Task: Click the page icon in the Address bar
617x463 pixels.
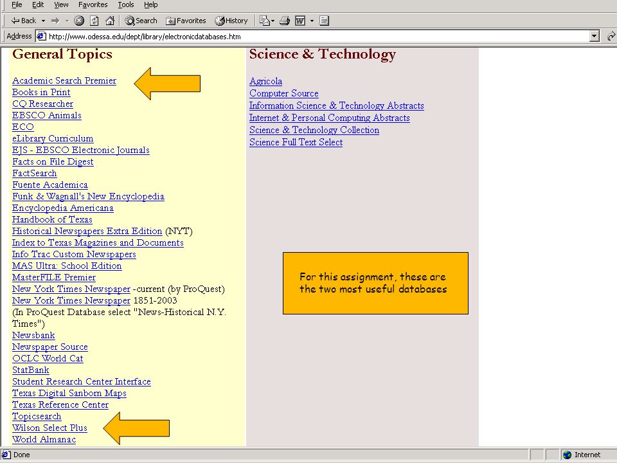Action: tap(41, 37)
